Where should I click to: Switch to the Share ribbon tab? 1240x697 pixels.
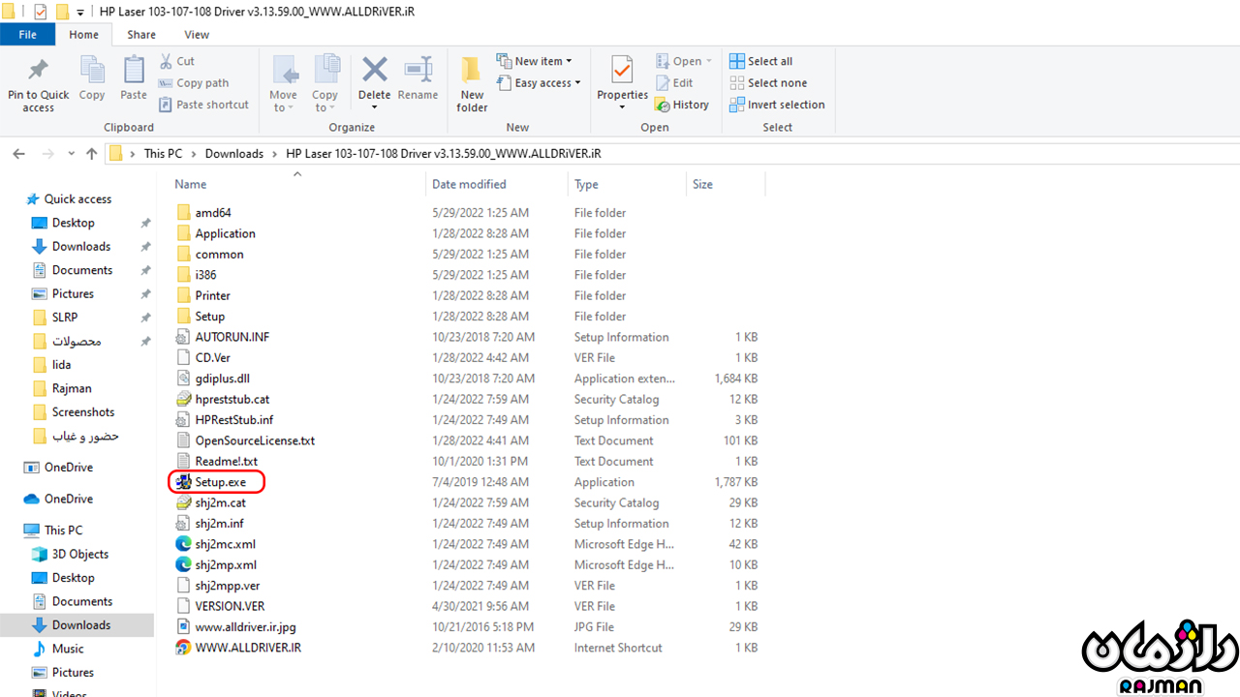(x=141, y=35)
